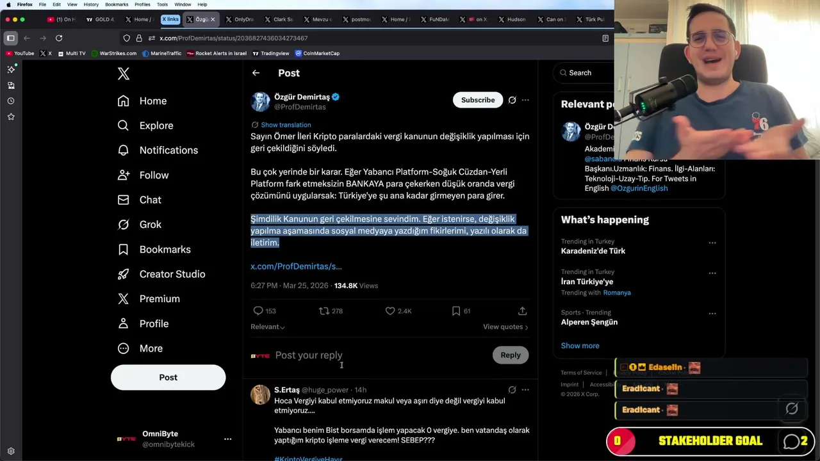Open Bookmarks in X sidebar
Viewport: 820px width, 461px height.
154,249
